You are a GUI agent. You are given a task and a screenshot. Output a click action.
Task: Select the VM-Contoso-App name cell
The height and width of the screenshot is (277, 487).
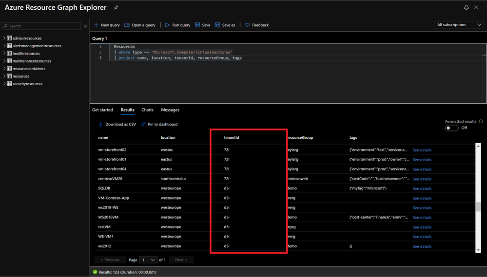pyautogui.click(x=114, y=198)
